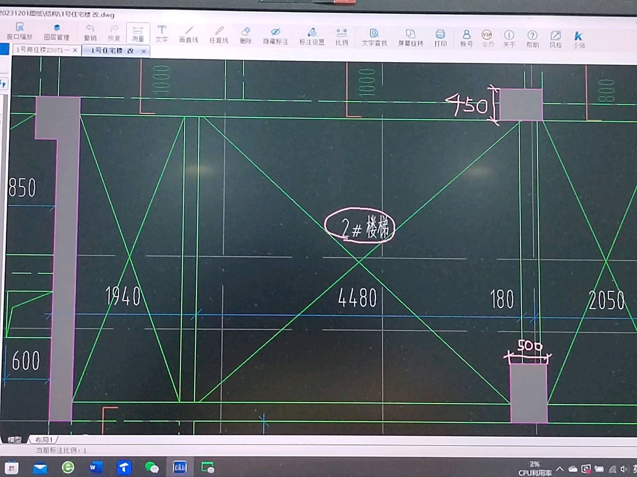Open the VIP 会员 membership icon
This screenshot has width=637, height=477.
[x=487, y=38]
